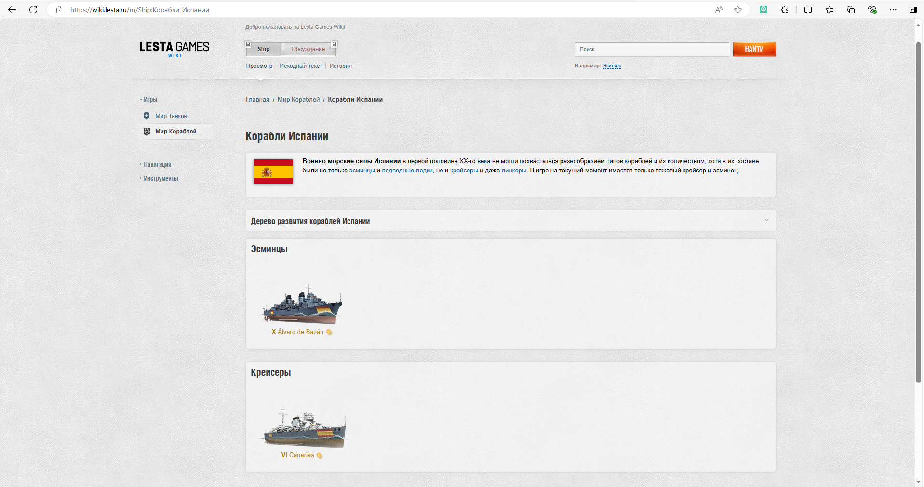The image size is (924, 487).
Task: Switch to the Ship tab
Action: pos(264,49)
